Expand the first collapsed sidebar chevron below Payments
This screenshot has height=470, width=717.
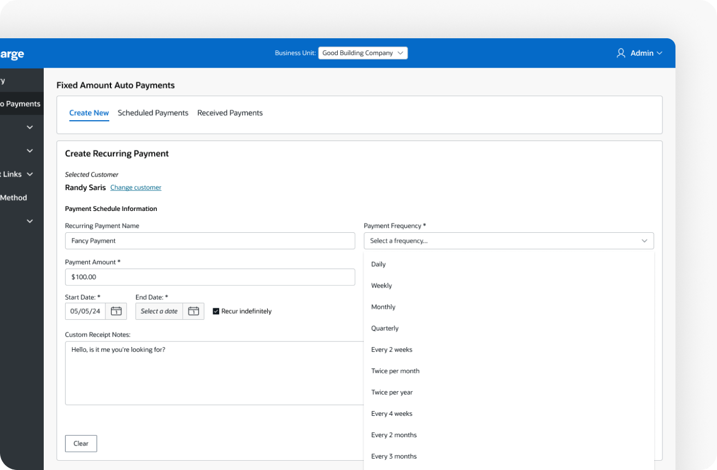point(30,127)
